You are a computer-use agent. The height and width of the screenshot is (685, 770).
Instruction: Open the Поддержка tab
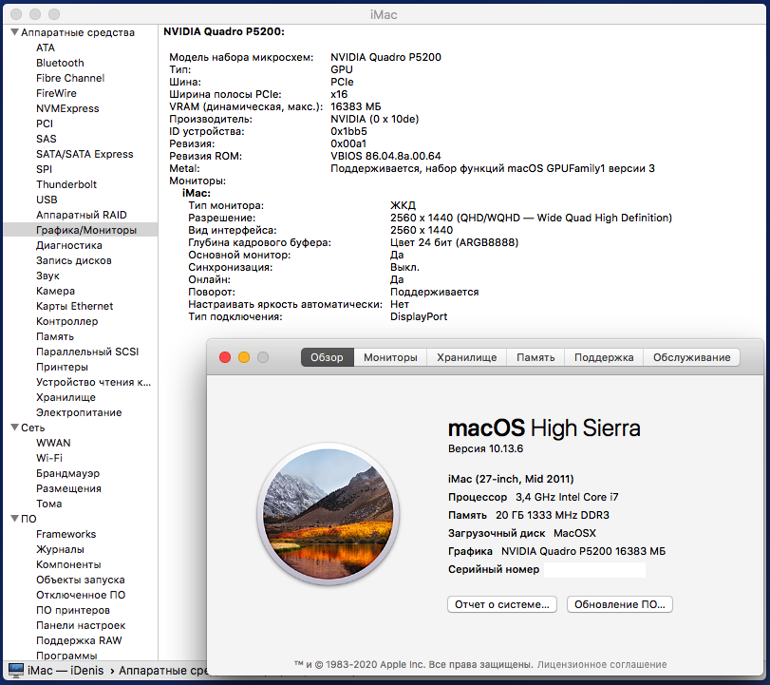click(x=604, y=357)
